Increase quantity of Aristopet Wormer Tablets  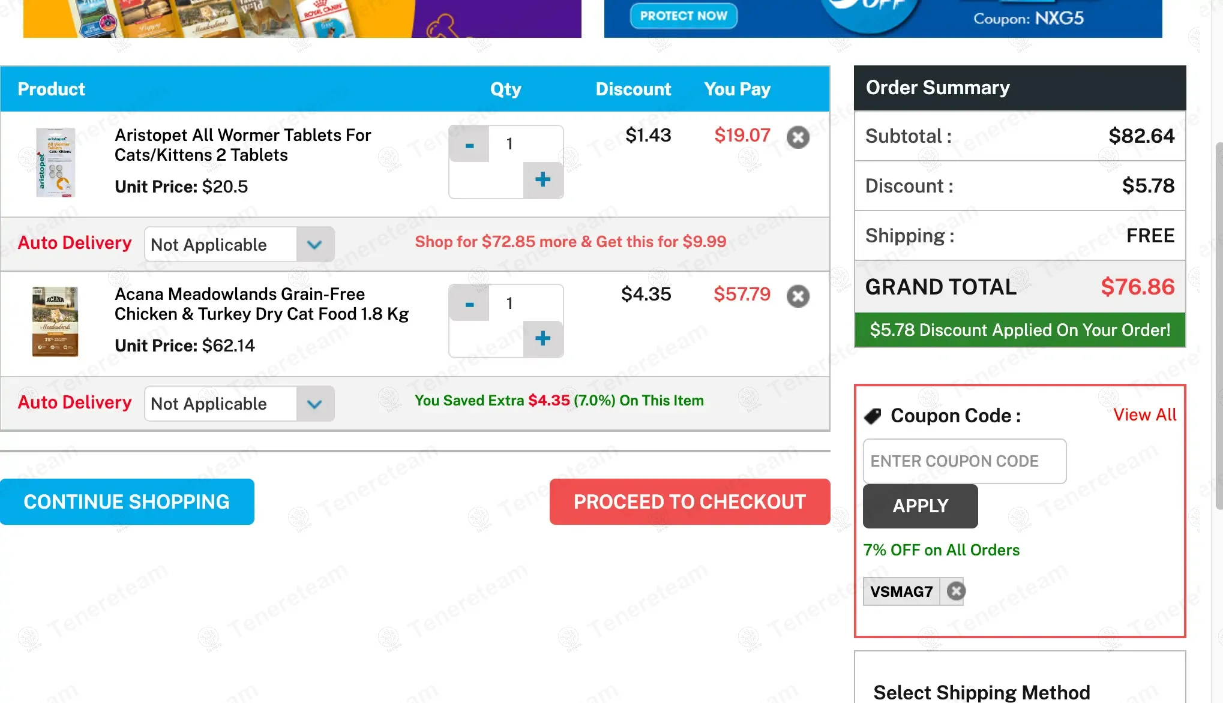(543, 179)
